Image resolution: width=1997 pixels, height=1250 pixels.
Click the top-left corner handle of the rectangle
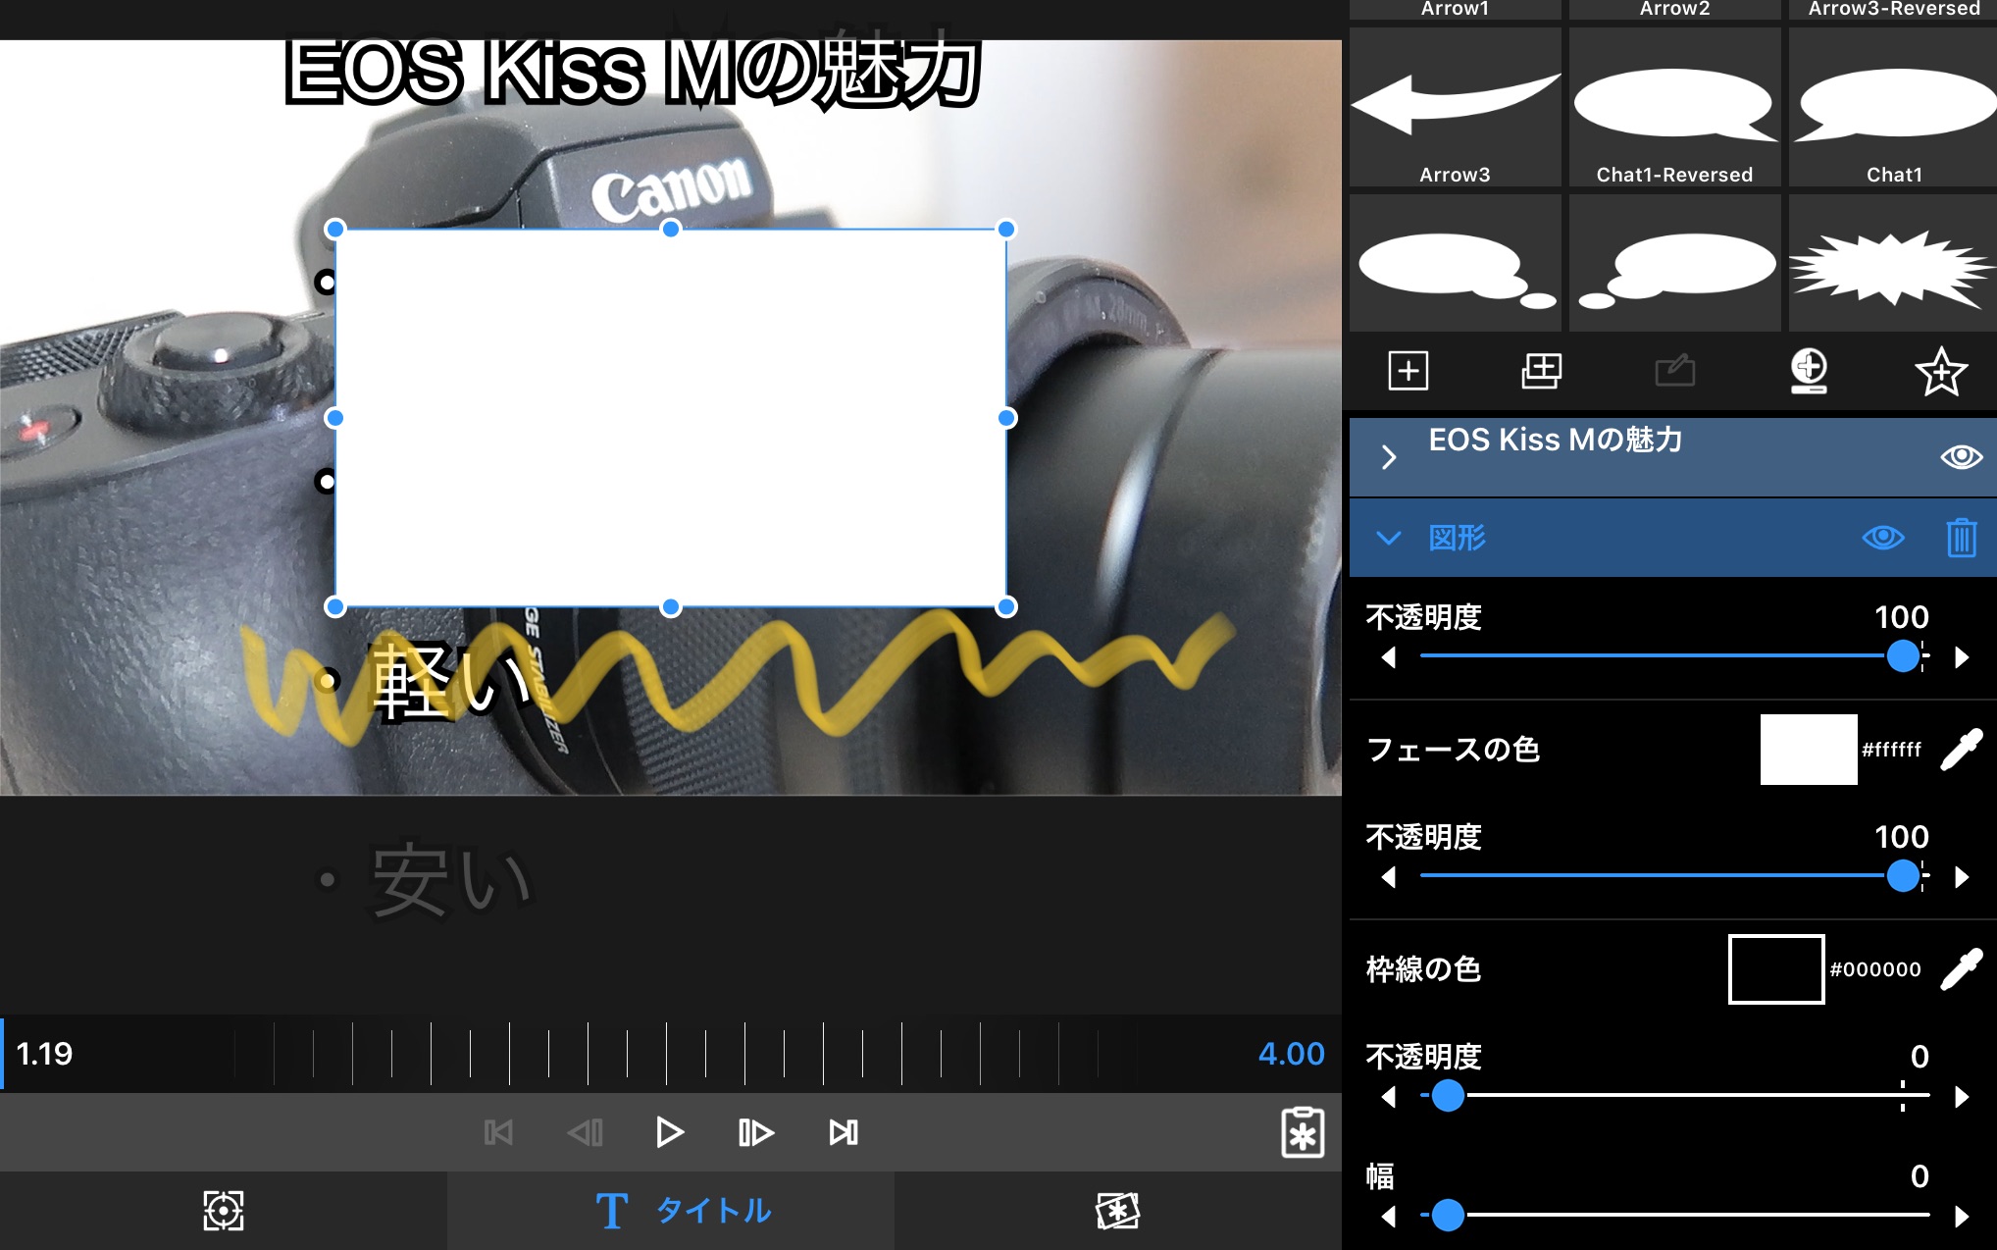[x=334, y=229]
